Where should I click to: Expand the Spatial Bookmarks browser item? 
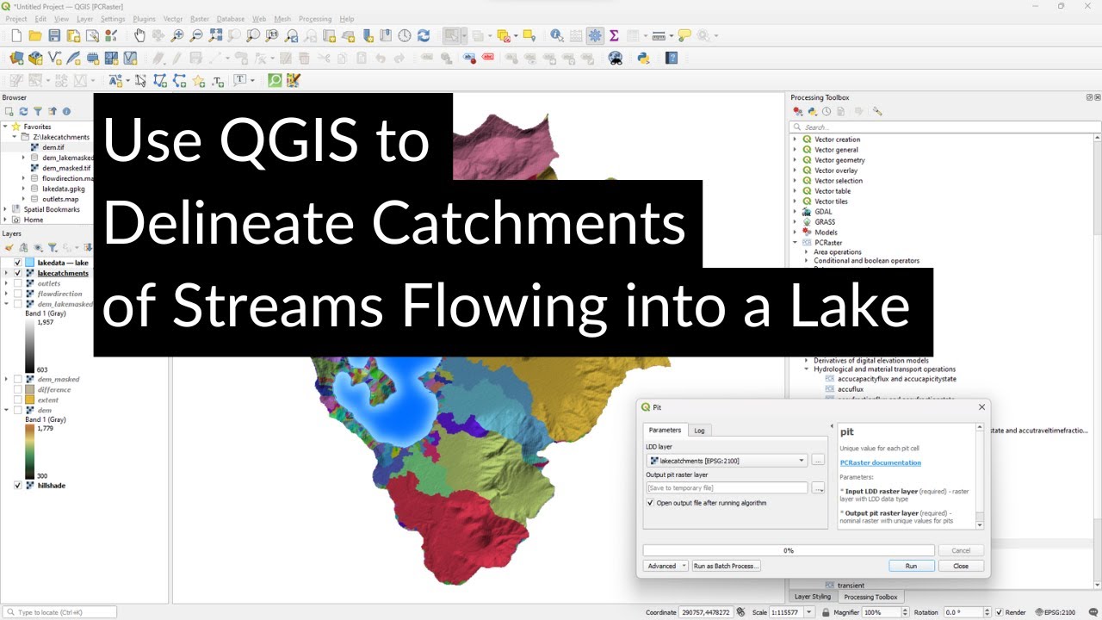6,209
